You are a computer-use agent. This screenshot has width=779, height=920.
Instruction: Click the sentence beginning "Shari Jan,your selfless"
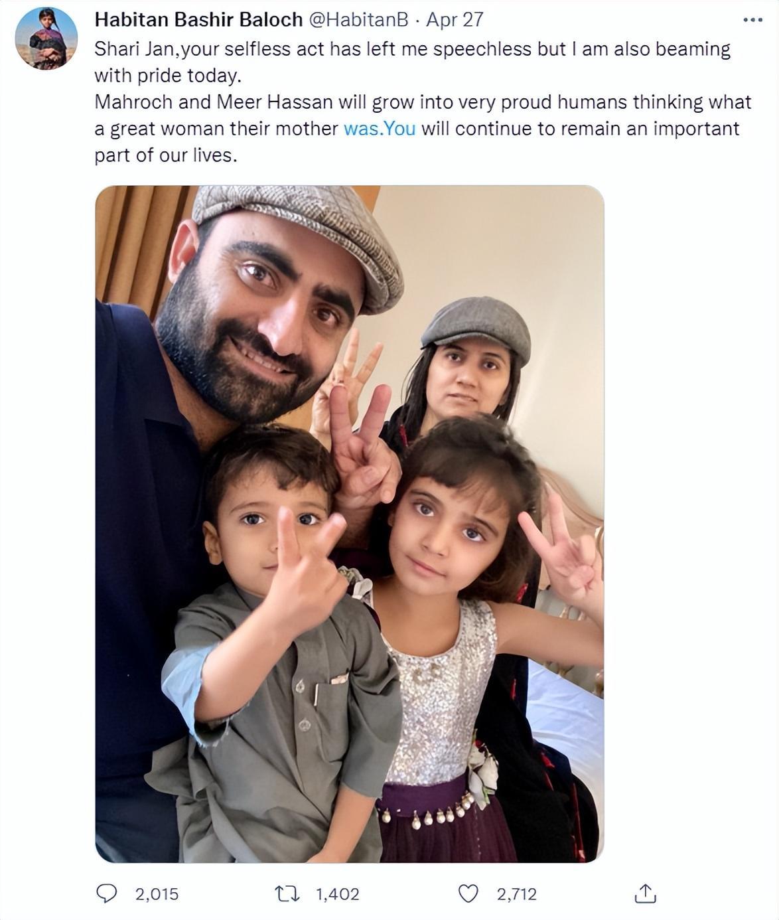(x=412, y=62)
